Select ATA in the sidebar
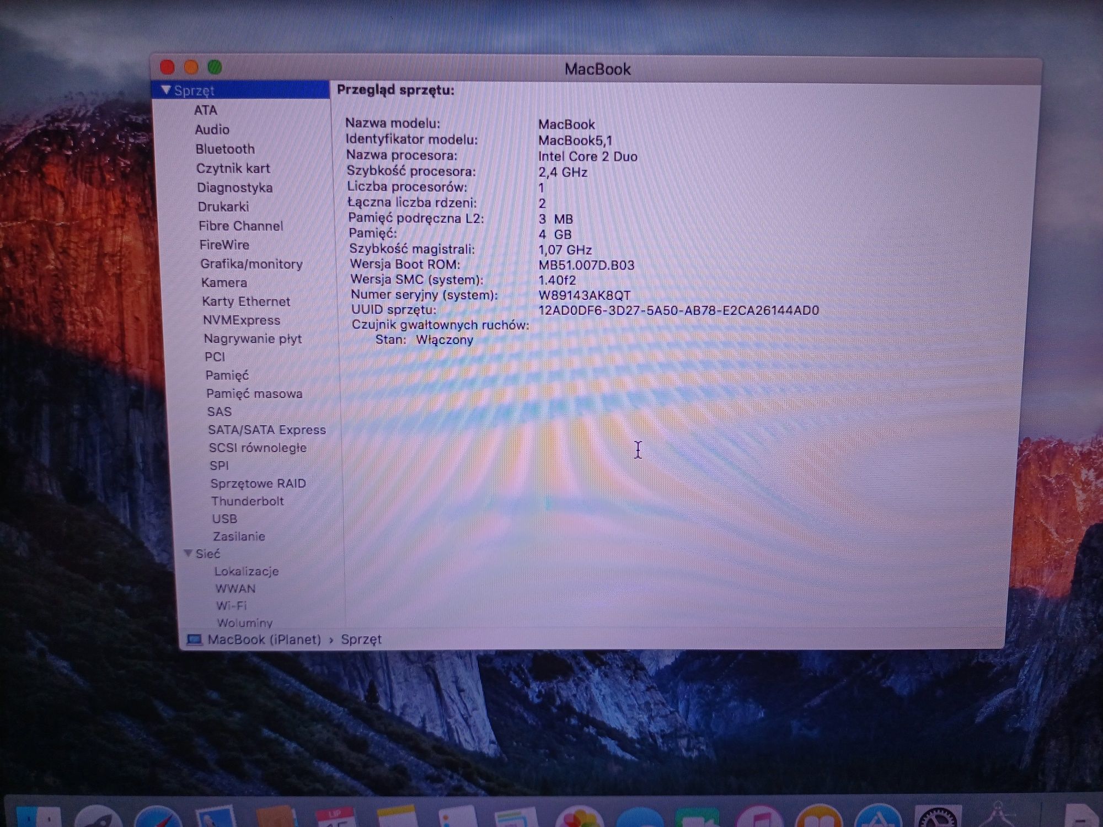This screenshot has width=1103, height=827. tap(206, 110)
